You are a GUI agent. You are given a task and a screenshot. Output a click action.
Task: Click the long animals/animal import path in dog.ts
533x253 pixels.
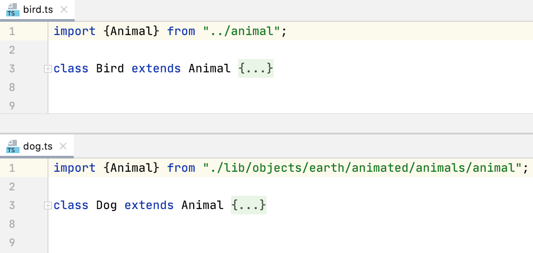pyautogui.click(x=362, y=168)
